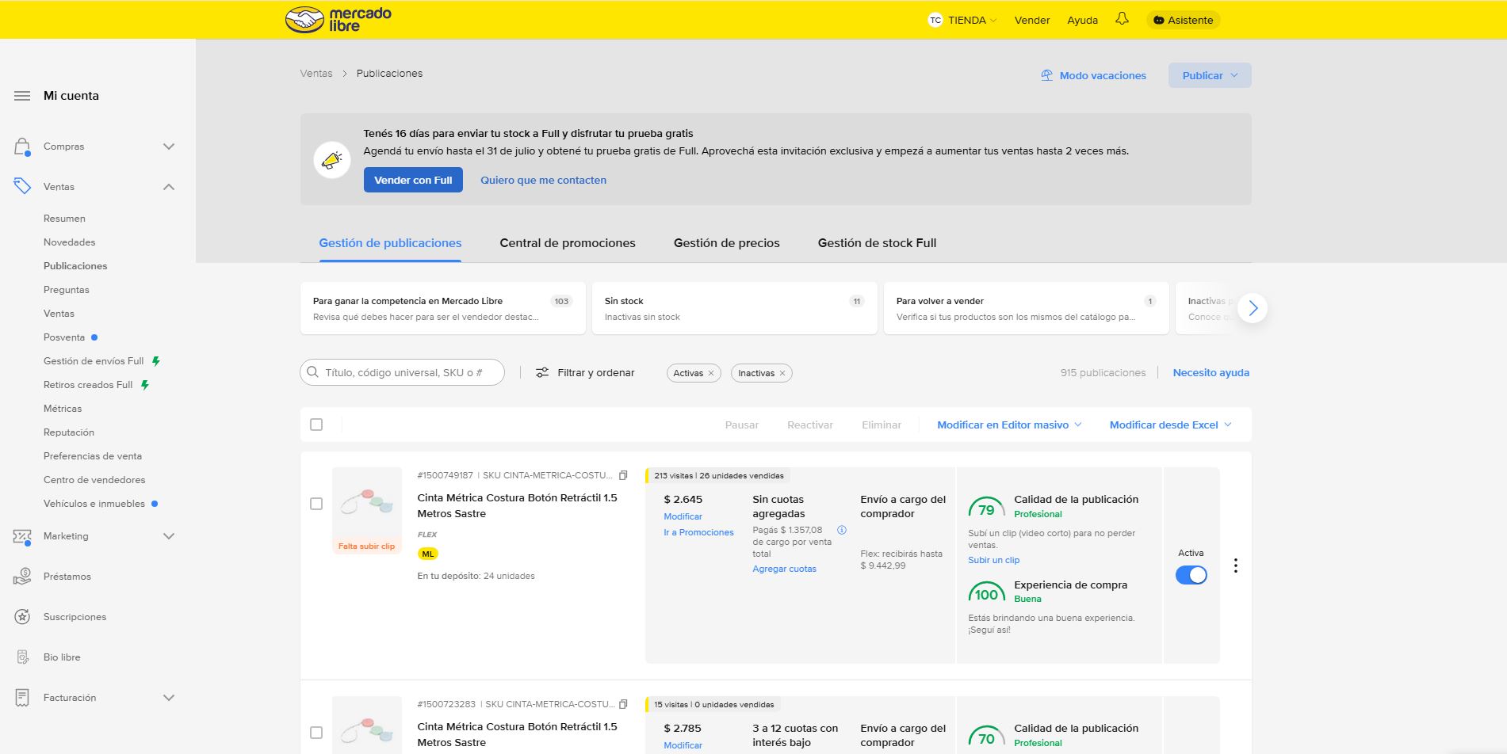Image resolution: width=1507 pixels, height=754 pixels.
Task: Click the search field for título or SKU
Action: 408,372
